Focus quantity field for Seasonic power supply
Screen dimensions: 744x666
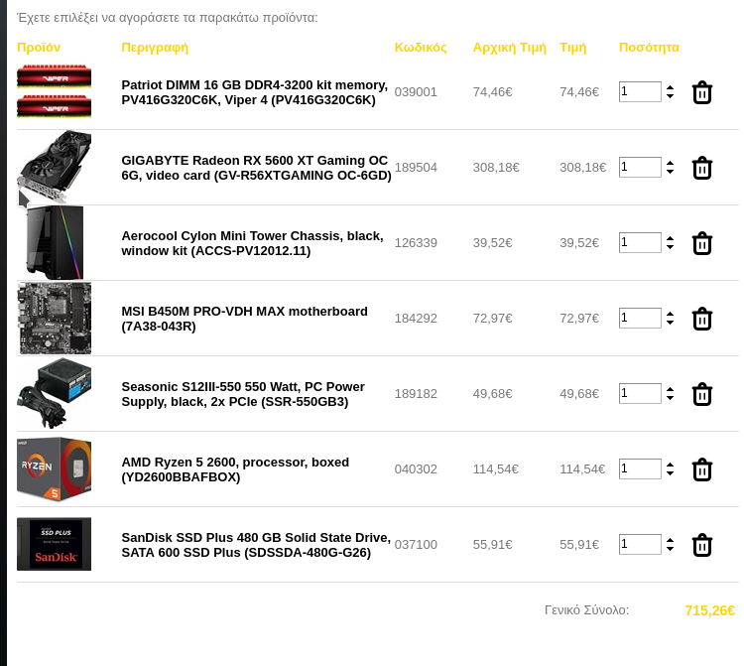point(640,393)
